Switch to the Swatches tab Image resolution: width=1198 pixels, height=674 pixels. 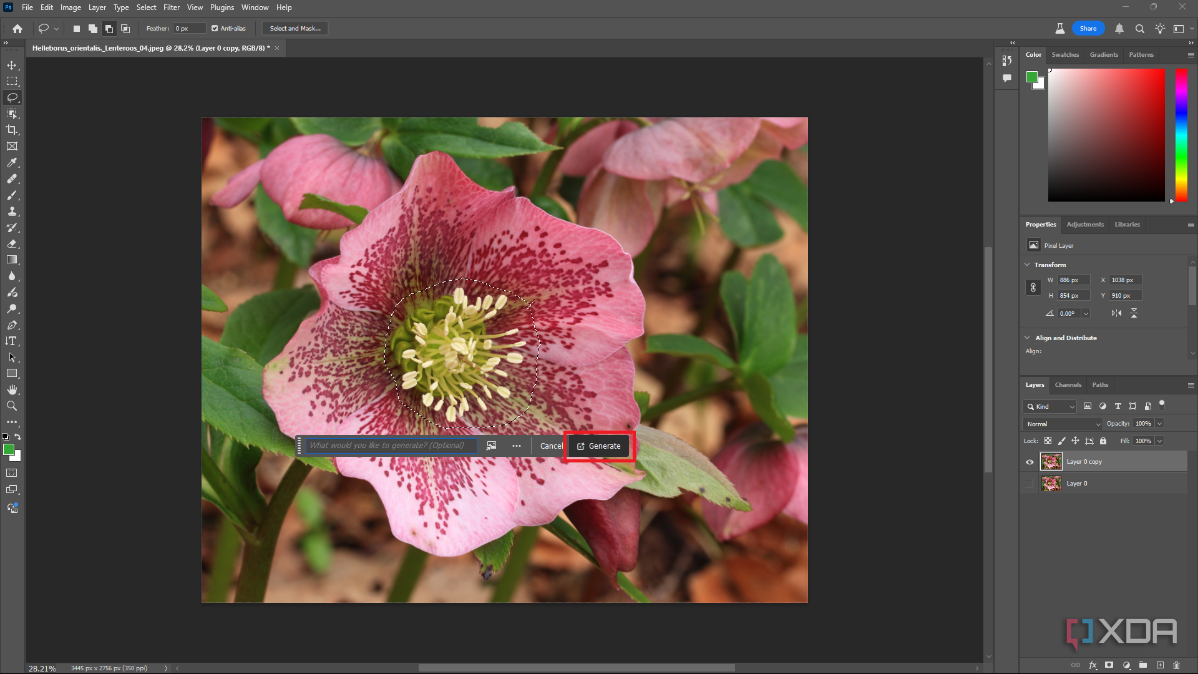tap(1065, 55)
